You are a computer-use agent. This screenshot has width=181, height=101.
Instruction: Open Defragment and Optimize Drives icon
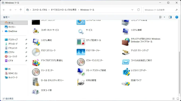36,63
